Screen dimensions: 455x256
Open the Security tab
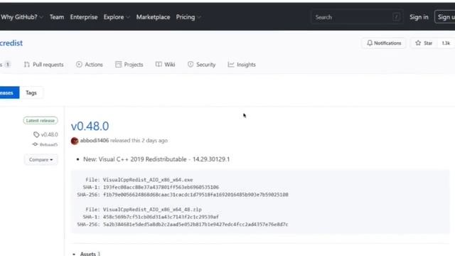(201, 65)
